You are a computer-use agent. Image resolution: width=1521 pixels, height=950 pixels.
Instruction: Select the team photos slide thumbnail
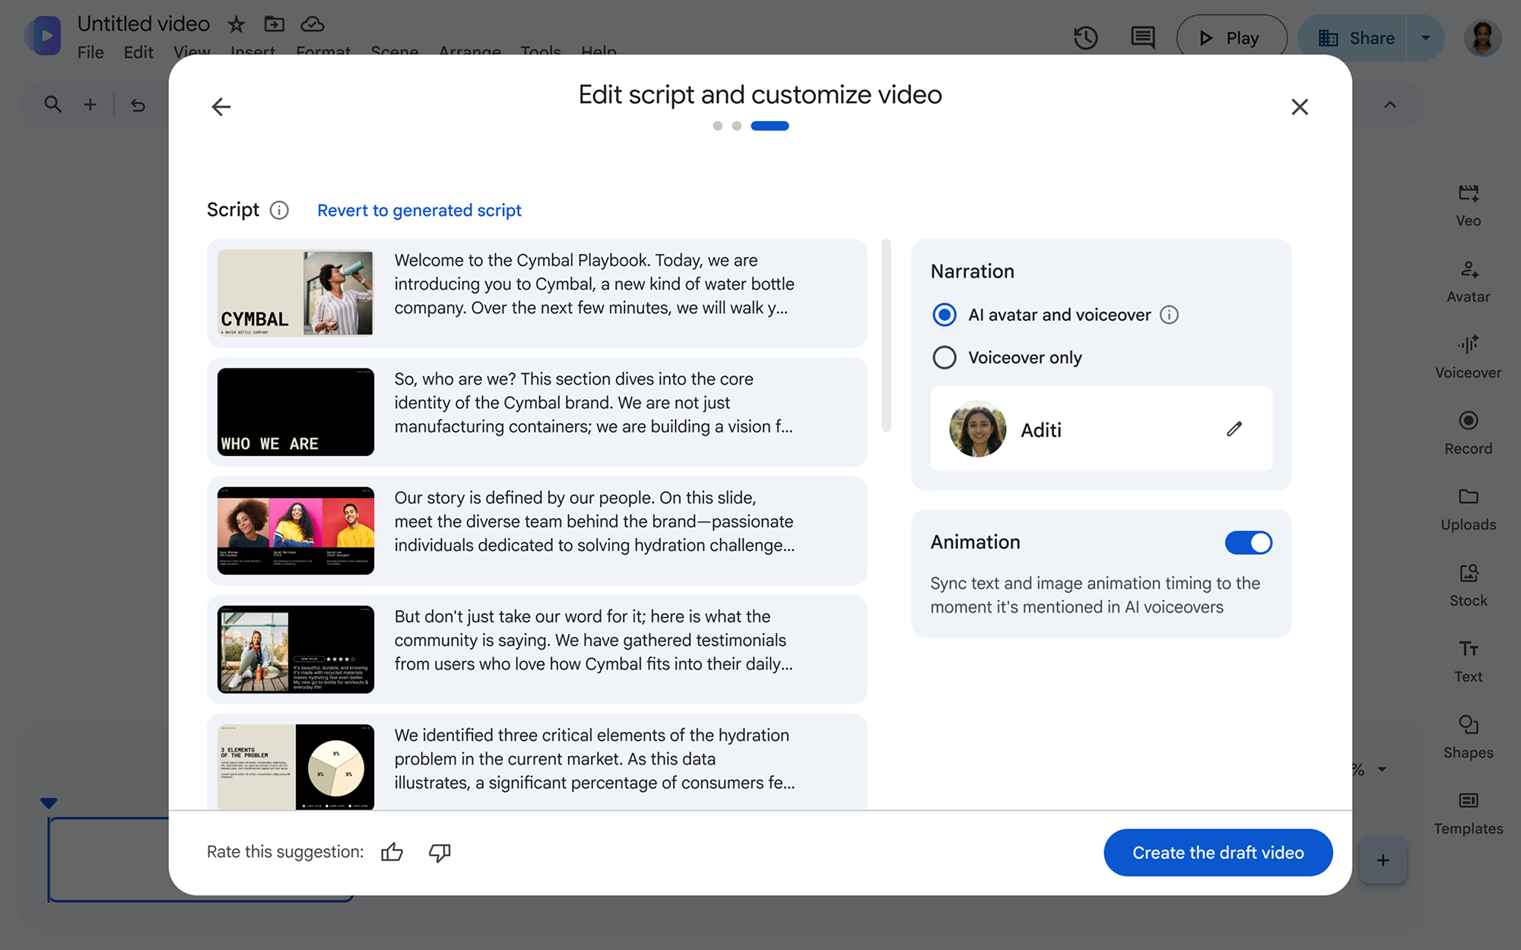[296, 530]
